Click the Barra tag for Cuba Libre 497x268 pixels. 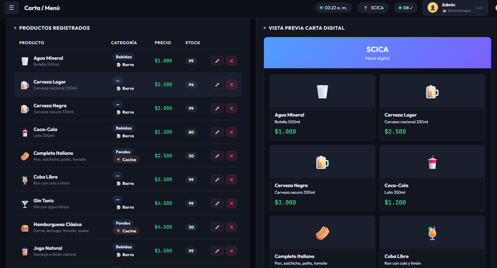pos(125,183)
